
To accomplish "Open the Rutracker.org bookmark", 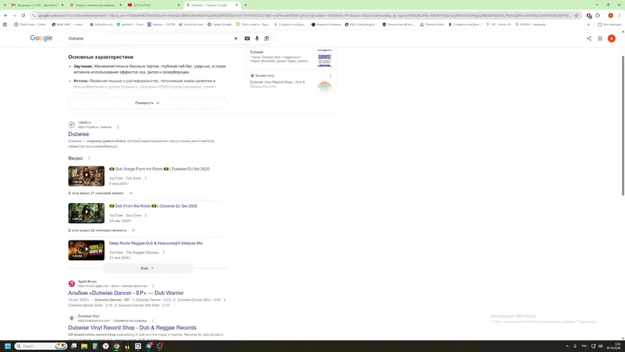I will point(101,24).
